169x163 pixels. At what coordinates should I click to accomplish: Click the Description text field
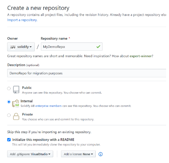point(87,73)
